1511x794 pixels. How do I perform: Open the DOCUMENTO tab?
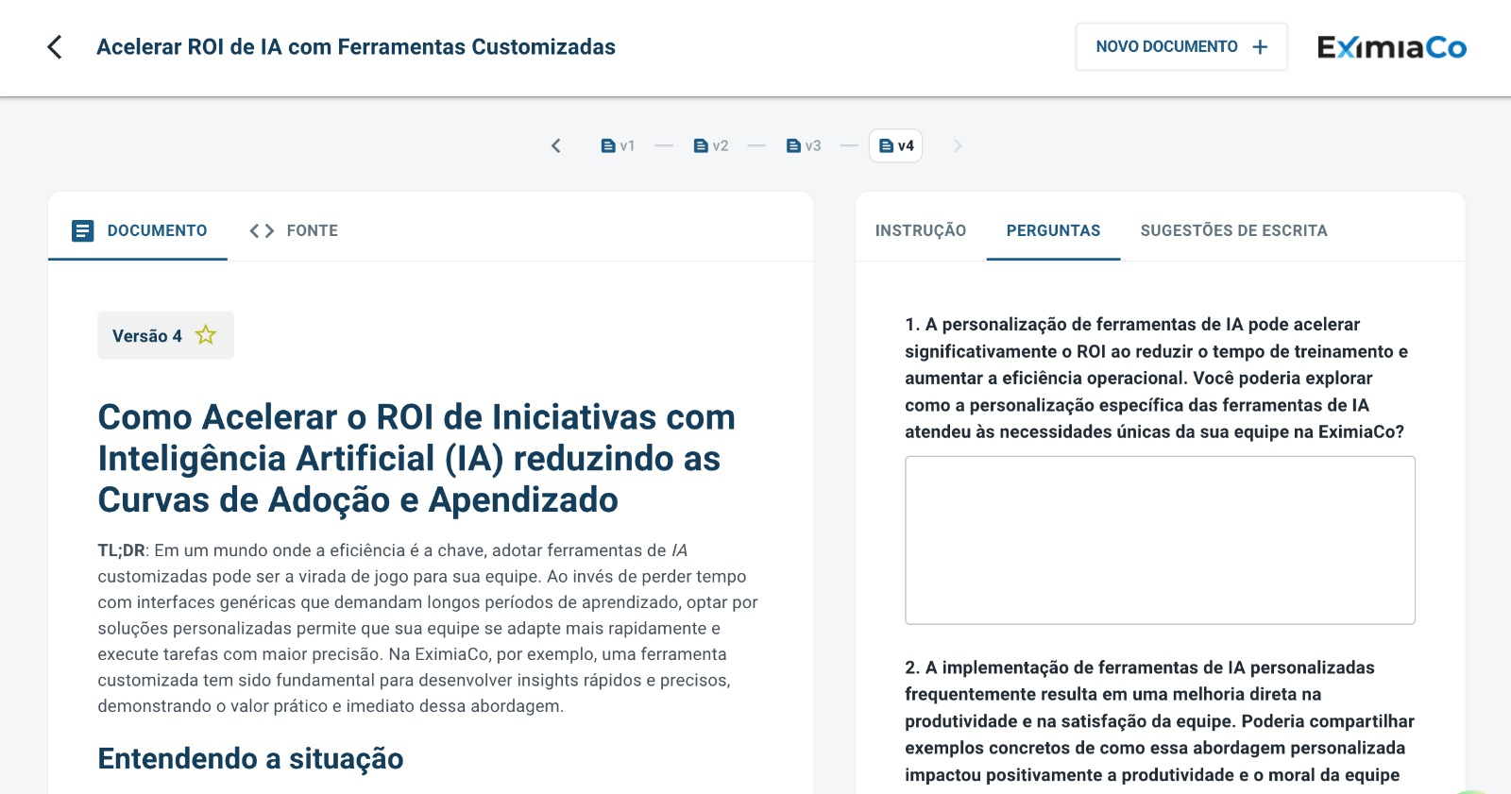pyautogui.click(x=138, y=230)
